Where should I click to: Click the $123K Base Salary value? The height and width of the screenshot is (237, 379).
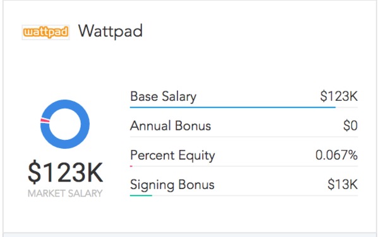[x=339, y=96]
